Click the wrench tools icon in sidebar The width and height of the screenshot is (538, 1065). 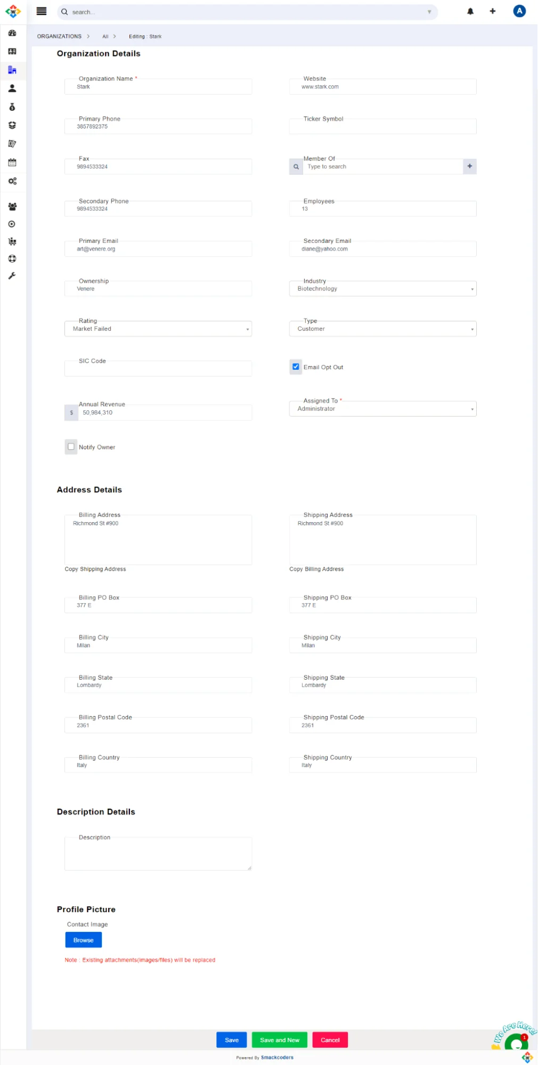[x=12, y=276]
